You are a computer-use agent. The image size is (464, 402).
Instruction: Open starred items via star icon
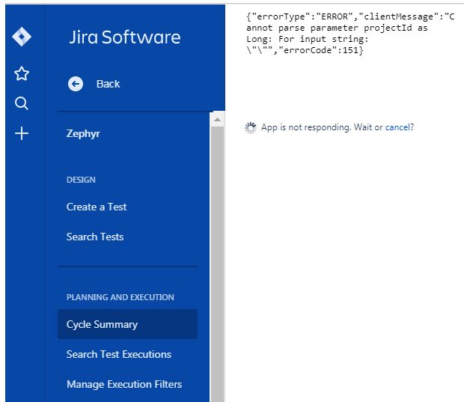pyautogui.click(x=22, y=73)
